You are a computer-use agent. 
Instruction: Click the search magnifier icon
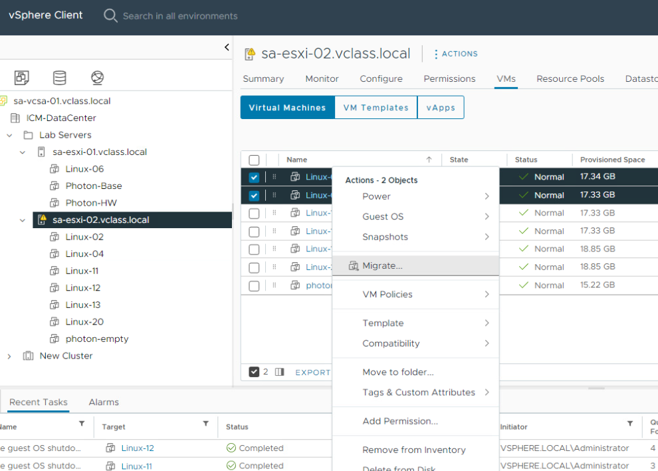(110, 15)
